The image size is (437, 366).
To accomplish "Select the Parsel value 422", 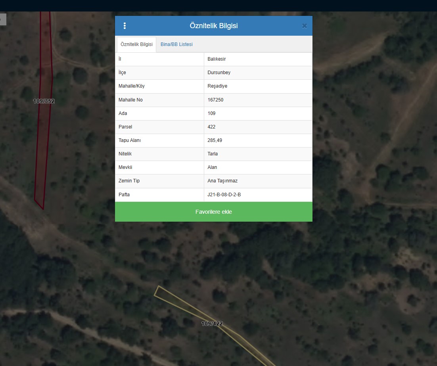I will (211, 127).
